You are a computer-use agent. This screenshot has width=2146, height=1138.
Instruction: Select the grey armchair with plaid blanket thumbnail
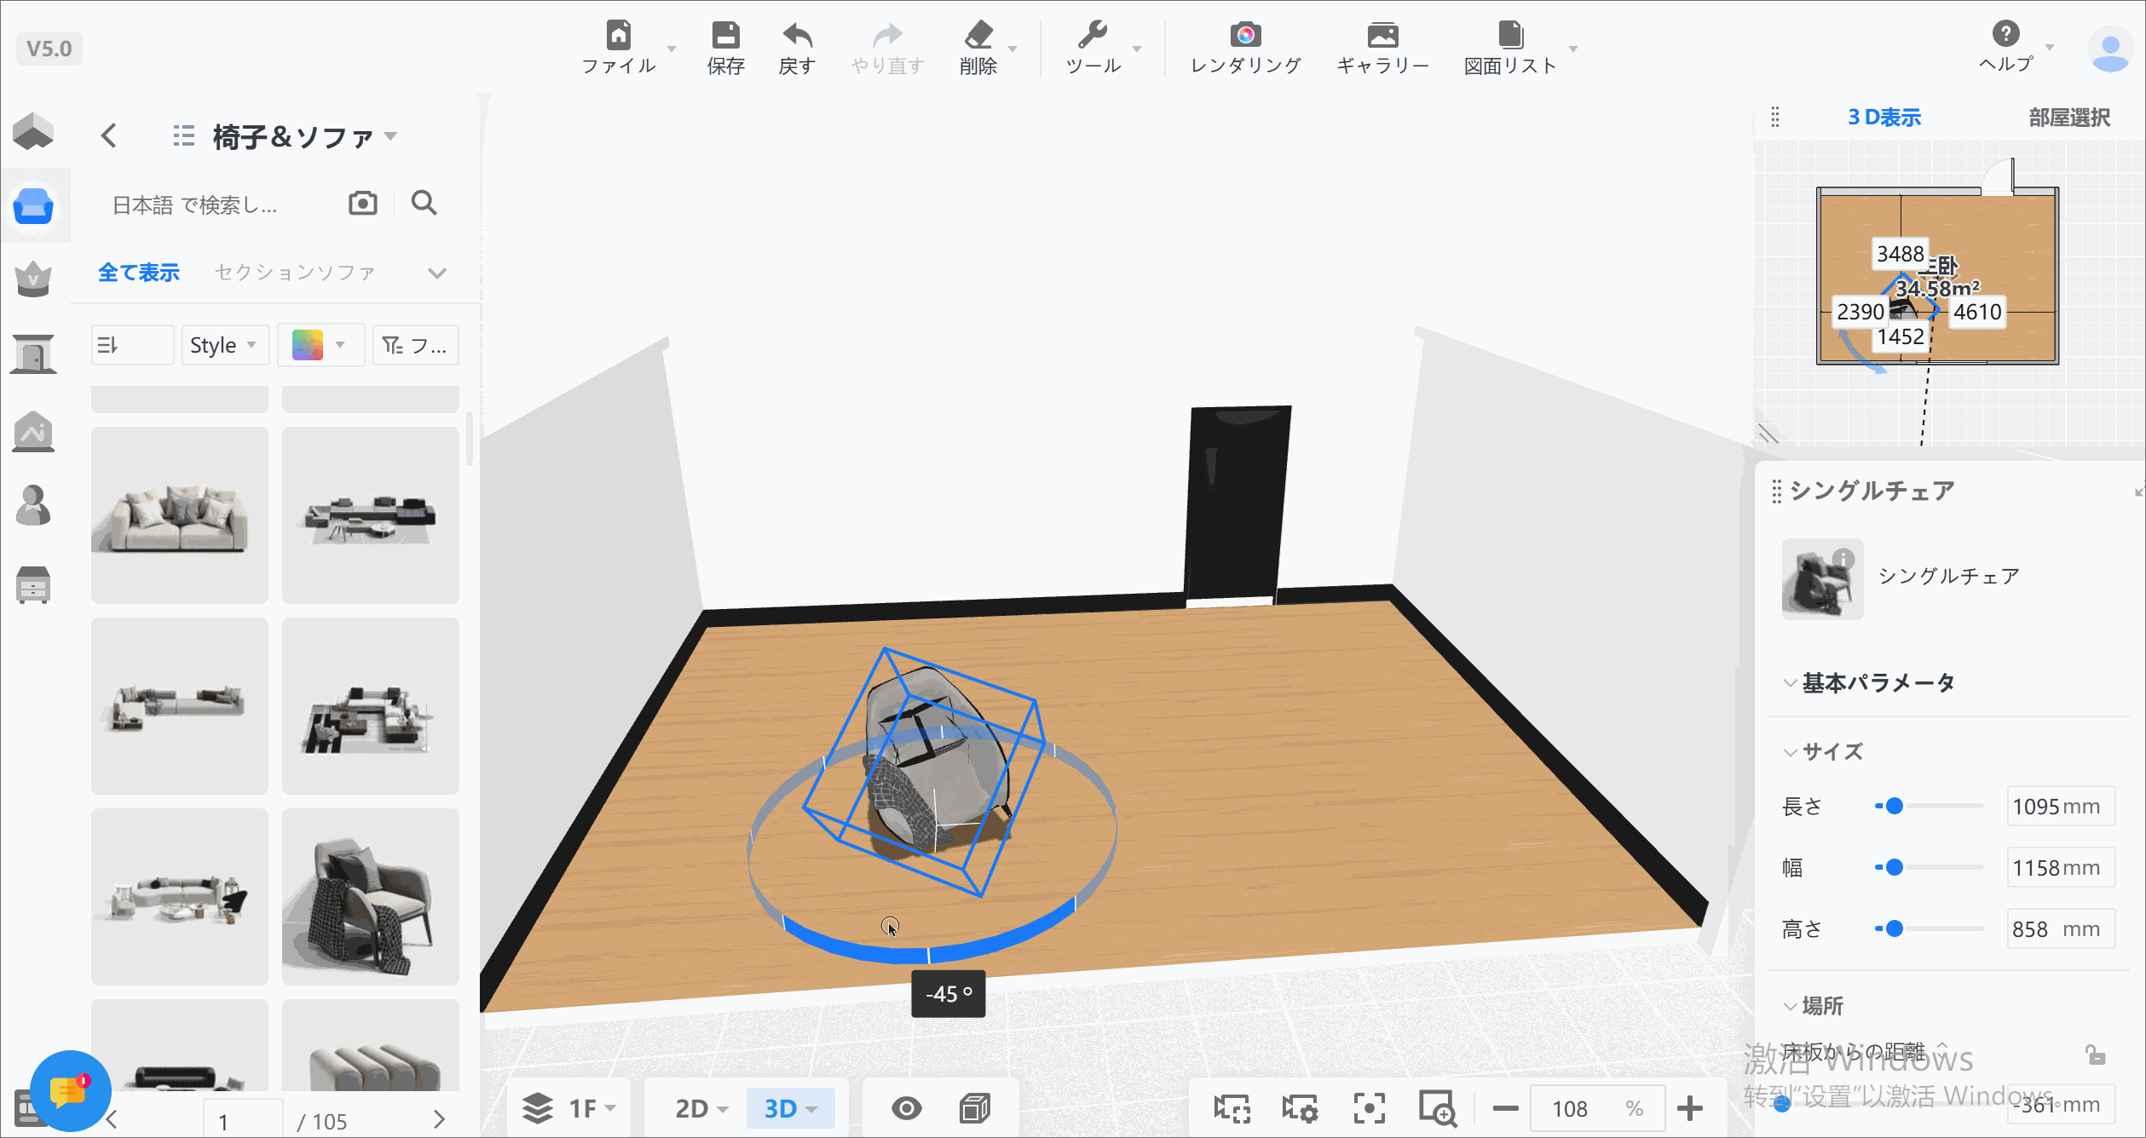371,897
